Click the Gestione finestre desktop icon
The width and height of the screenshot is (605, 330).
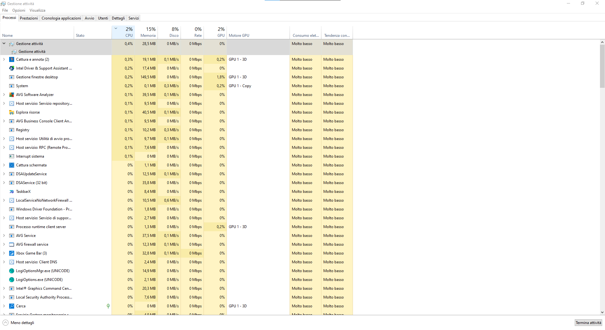pyautogui.click(x=12, y=77)
